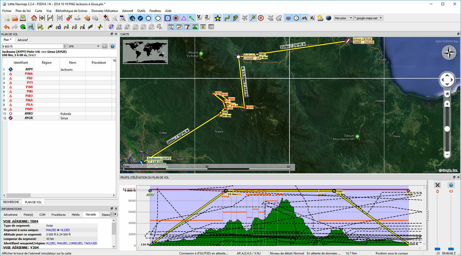Screen dimensions: 461x256
Task: Click the map zoom slider handle
Action: pyautogui.click(x=447, y=129)
